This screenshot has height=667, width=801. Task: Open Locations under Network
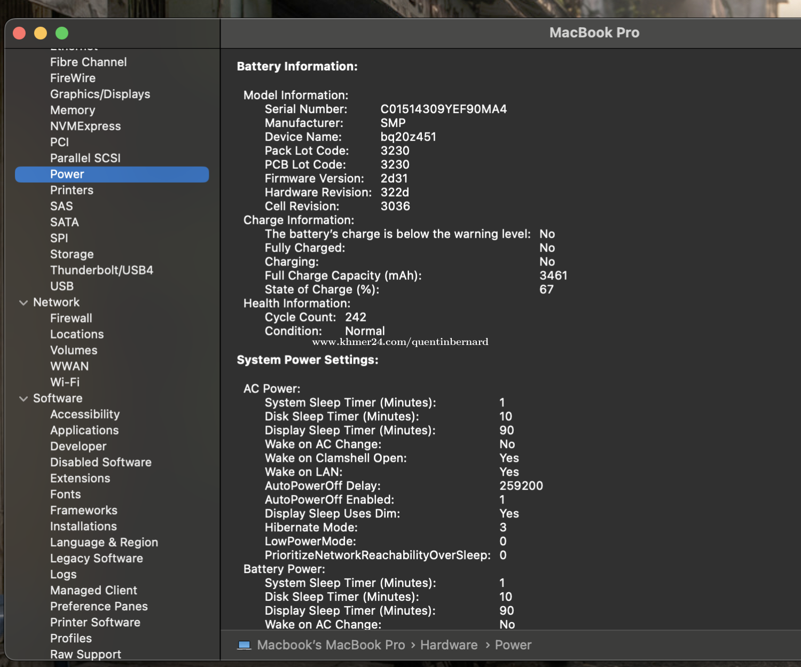pos(77,334)
